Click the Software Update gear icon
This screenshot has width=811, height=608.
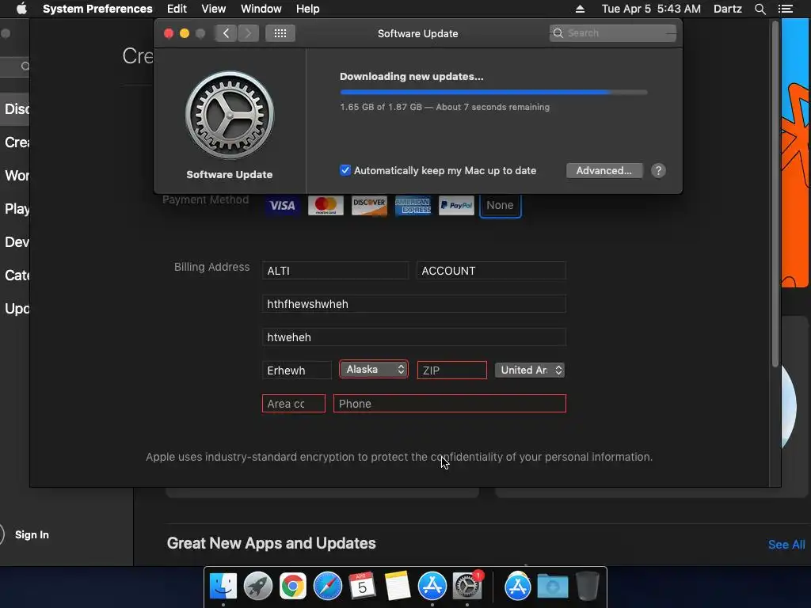click(x=230, y=116)
